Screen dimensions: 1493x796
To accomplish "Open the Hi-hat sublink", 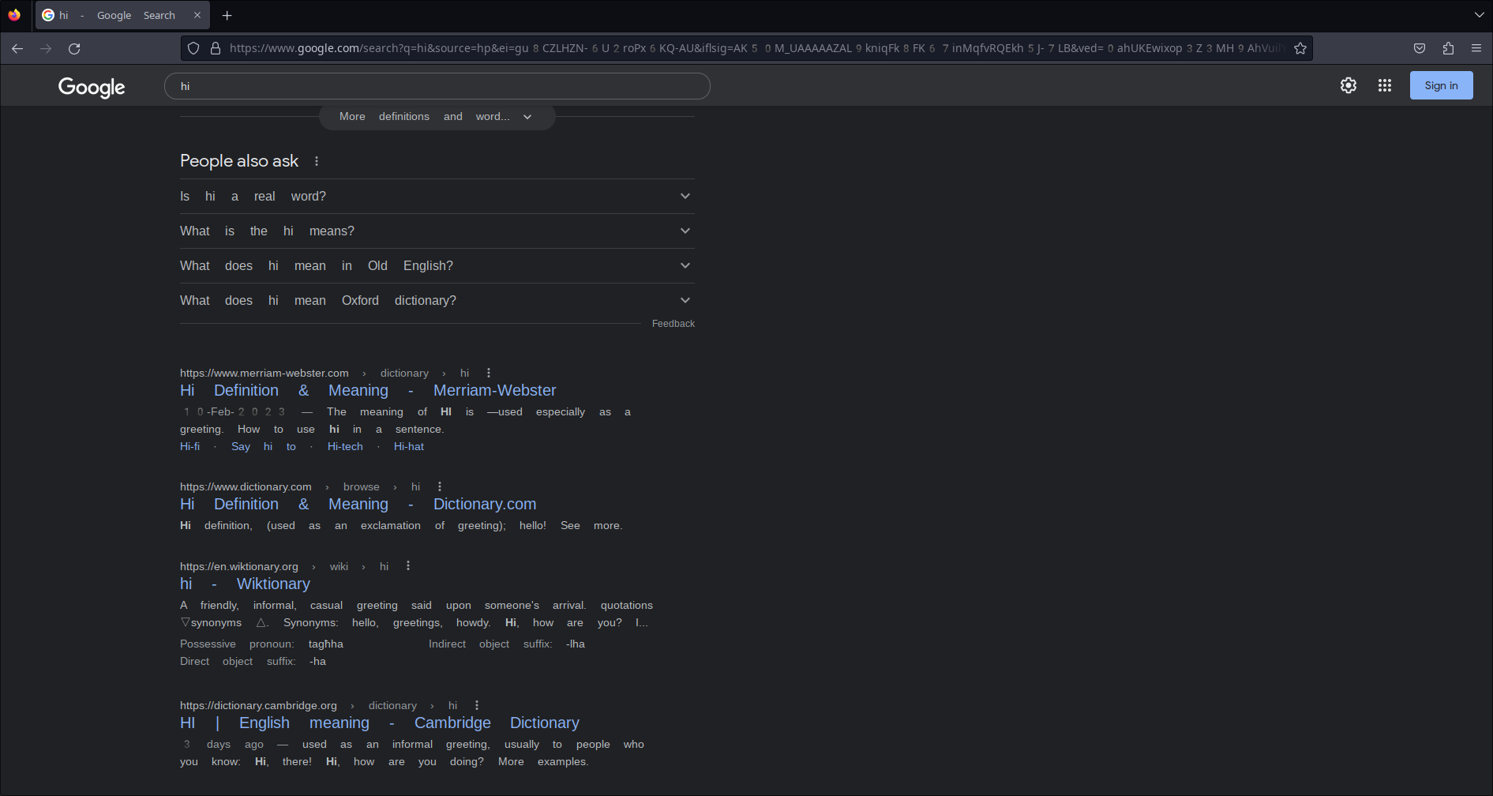I will 409,446.
